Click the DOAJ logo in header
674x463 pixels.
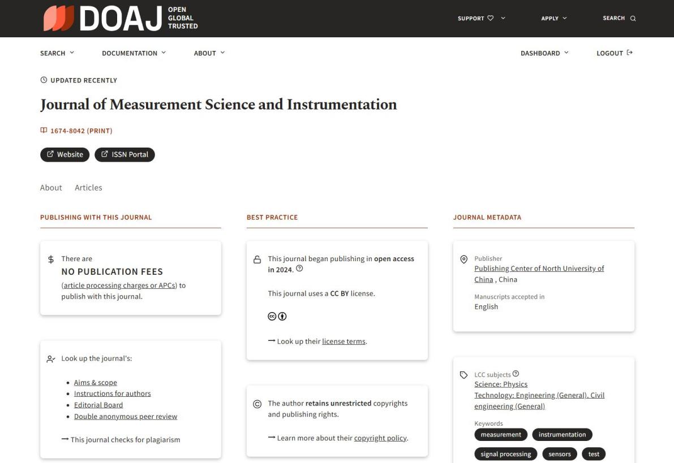pyautogui.click(x=121, y=18)
